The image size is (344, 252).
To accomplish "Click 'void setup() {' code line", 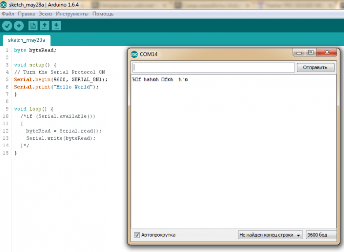I will (35, 65).
